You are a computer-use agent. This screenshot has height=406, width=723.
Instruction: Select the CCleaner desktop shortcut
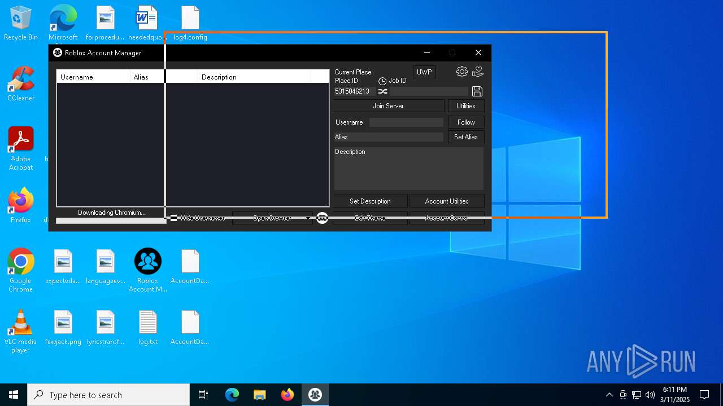pyautogui.click(x=21, y=84)
